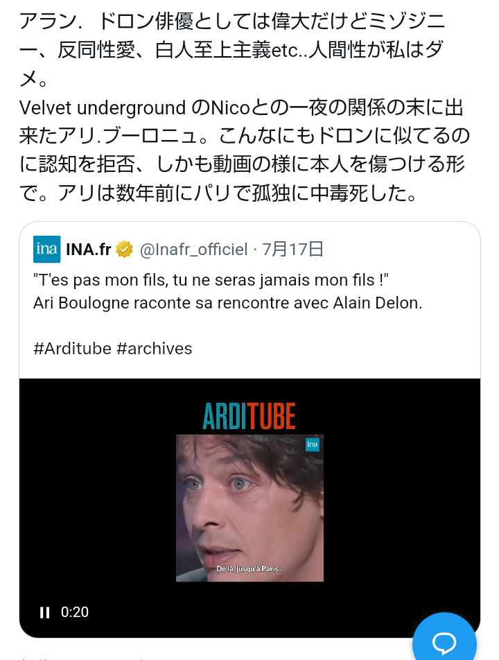499x660 pixels.
Task: Open the floating chat bubble button
Action: pos(444,642)
